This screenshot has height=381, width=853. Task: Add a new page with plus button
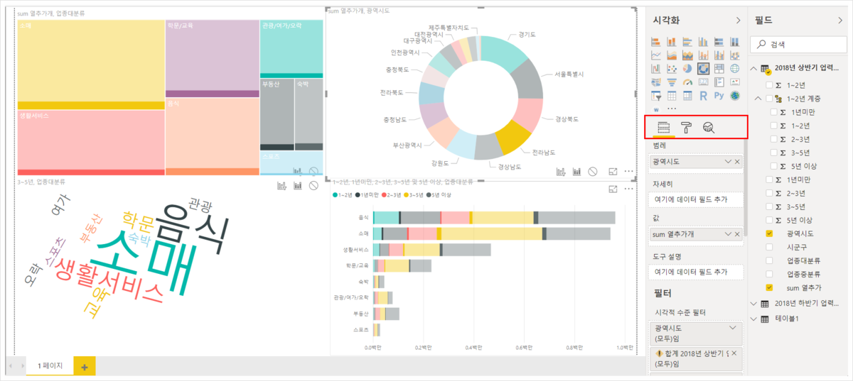pos(85,366)
